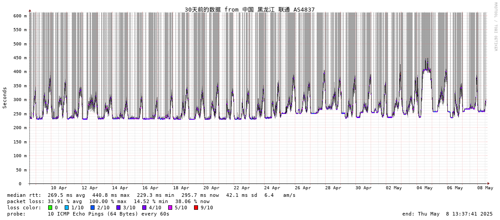Image resolution: width=500 pixels, height=220 pixels.
Task: Click the 'loss color:' legend label
Action: (23, 208)
